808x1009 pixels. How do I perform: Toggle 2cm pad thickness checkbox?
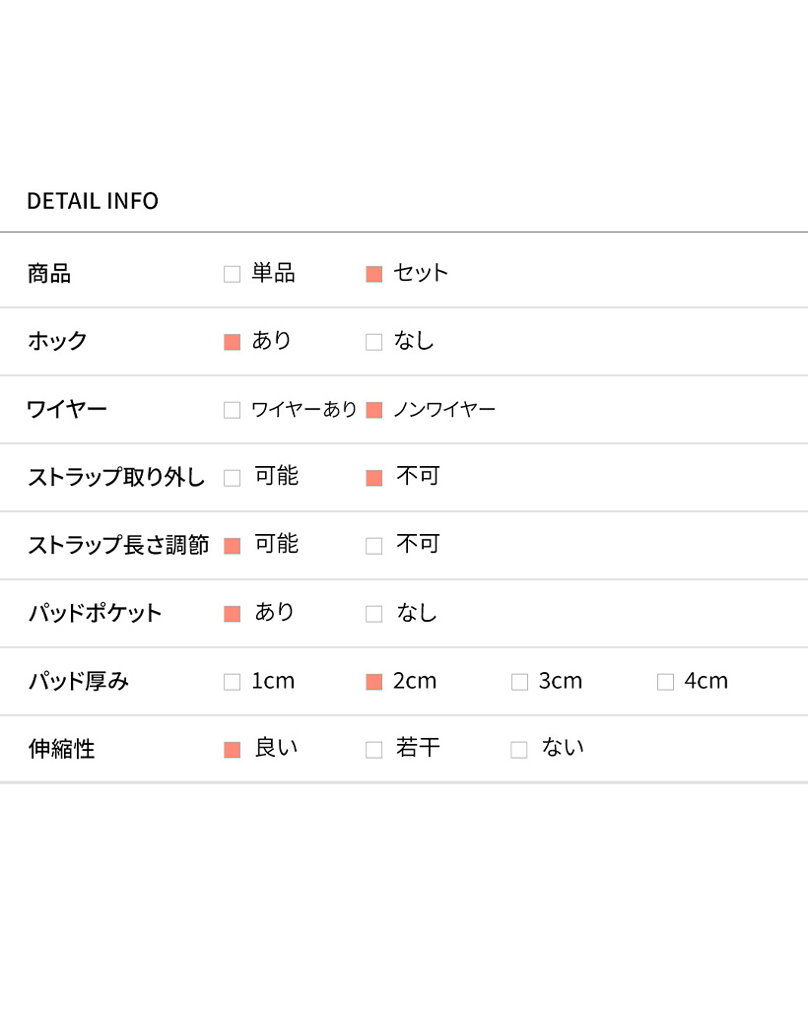[x=373, y=682]
